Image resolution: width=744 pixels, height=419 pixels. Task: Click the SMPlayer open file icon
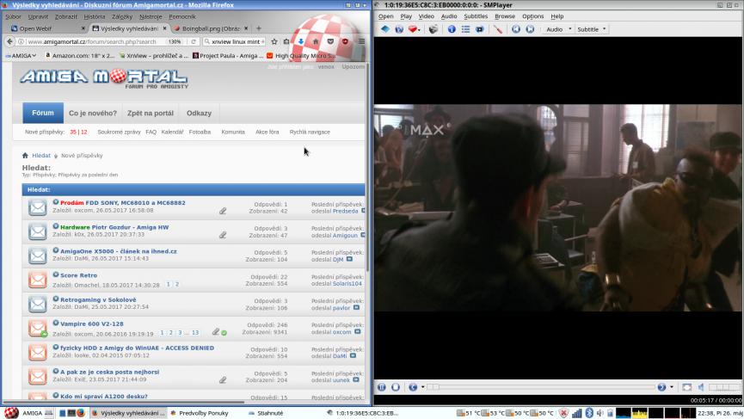click(x=385, y=29)
